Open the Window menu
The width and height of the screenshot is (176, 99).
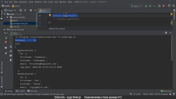[x=63, y=2]
